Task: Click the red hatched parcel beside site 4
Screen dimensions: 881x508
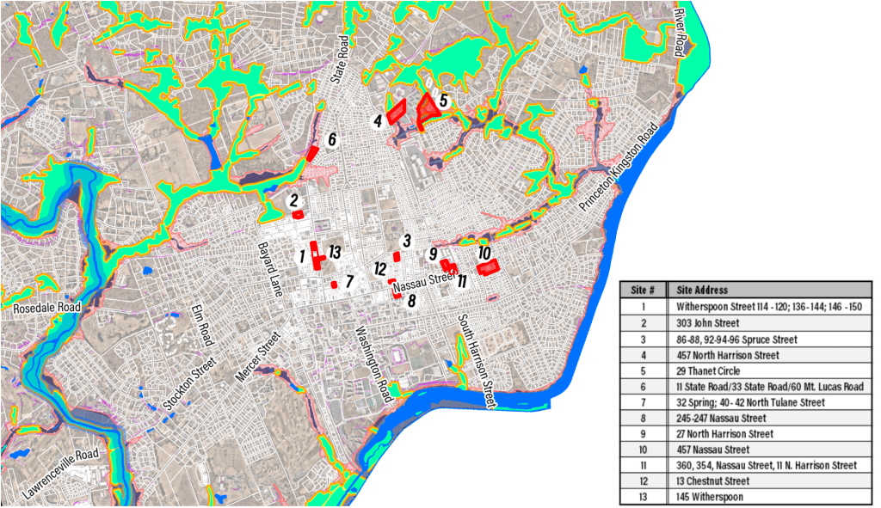Action: click(397, 111)
